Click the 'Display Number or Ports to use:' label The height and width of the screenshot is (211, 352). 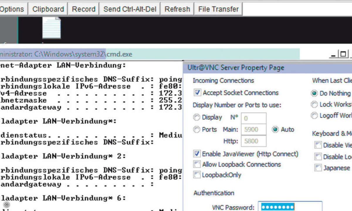[237, 105]
